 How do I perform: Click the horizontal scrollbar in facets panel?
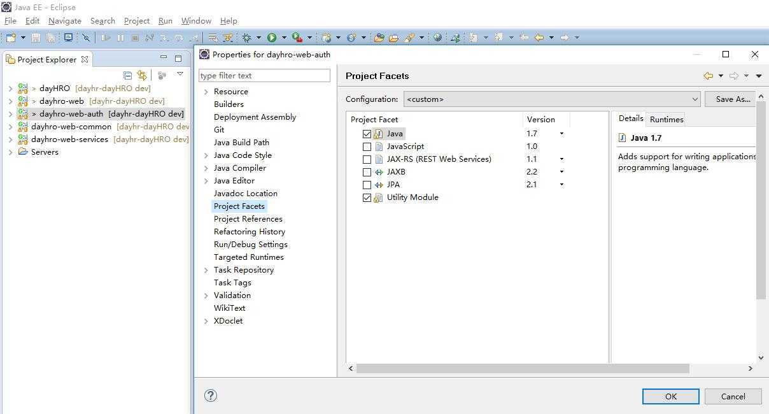tap(523, 368)
